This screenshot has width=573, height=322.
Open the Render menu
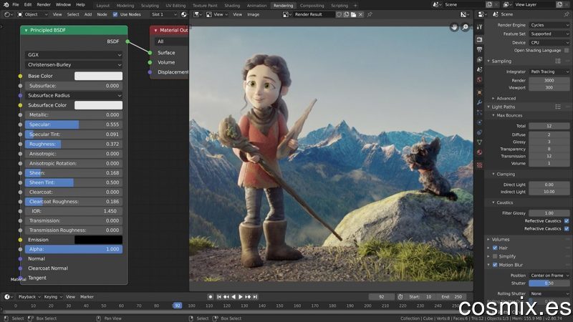tap(44, 5)
